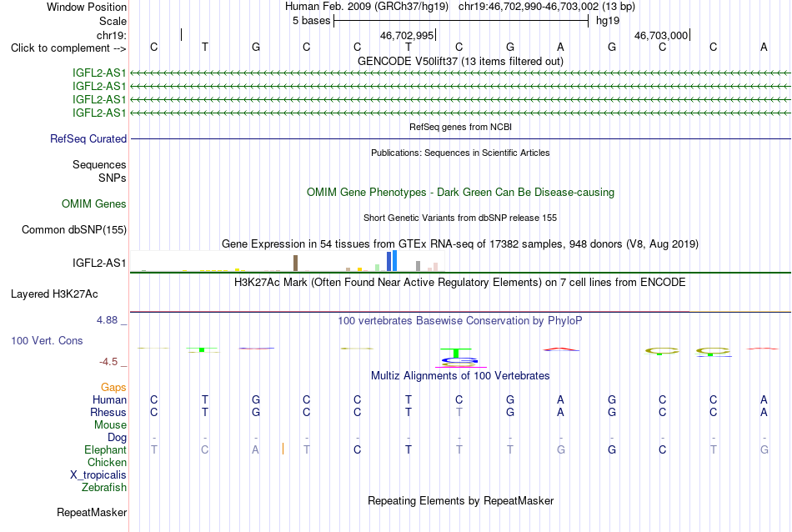The height and width of the screenshot is (532, 792).
Task: Open '100 vertebrates Basewise Conservation by PhyloP' title
Action: 460,321
